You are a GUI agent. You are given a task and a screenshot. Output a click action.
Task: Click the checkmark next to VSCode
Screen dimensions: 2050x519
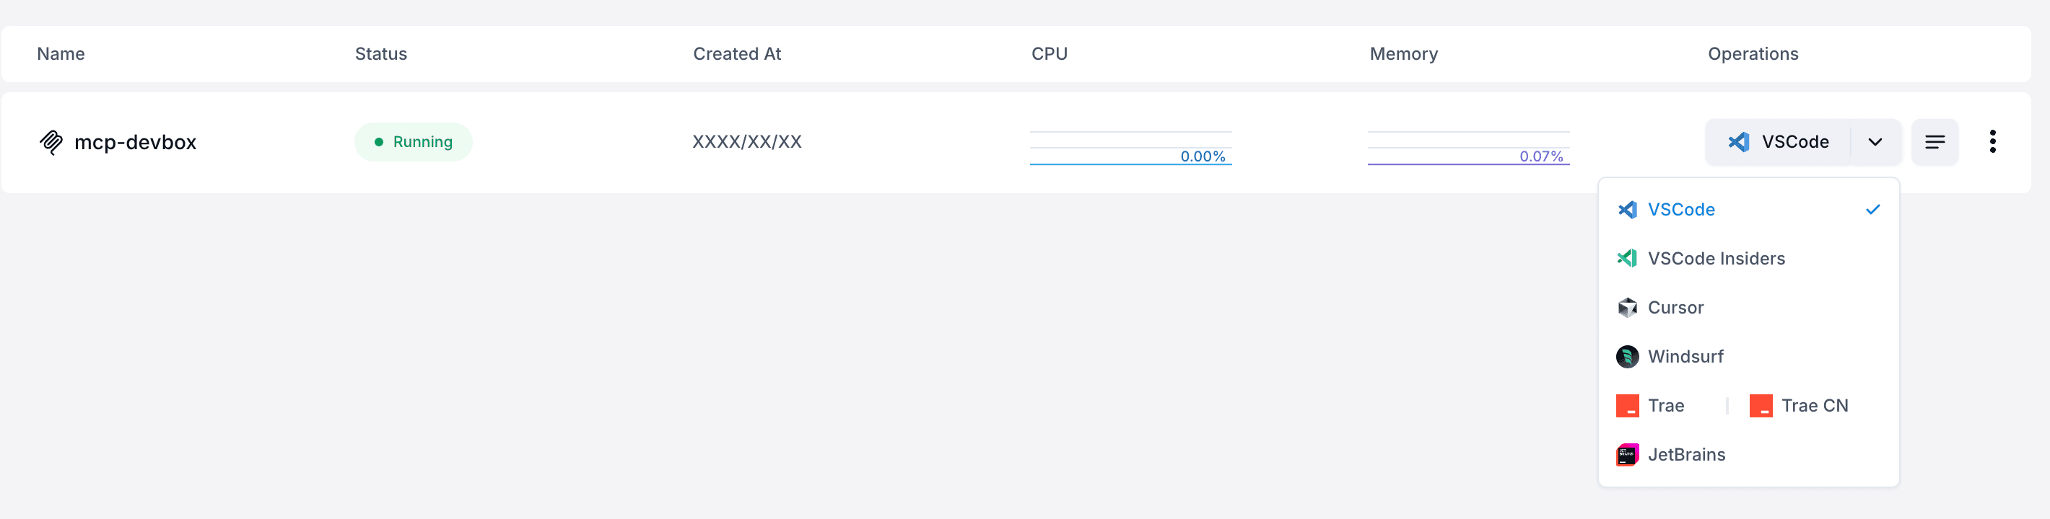coord(1873,209)
